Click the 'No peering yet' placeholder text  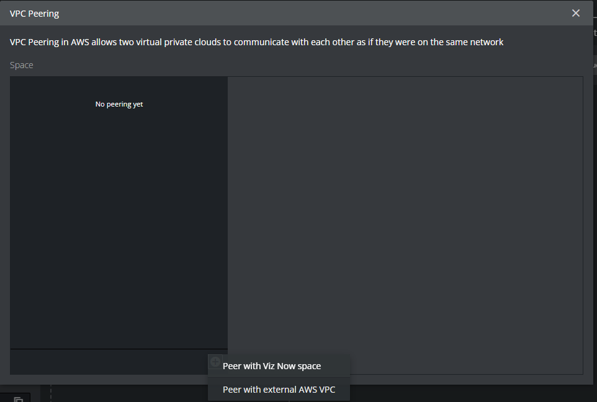pyautogui.click(x=119, y=104)
